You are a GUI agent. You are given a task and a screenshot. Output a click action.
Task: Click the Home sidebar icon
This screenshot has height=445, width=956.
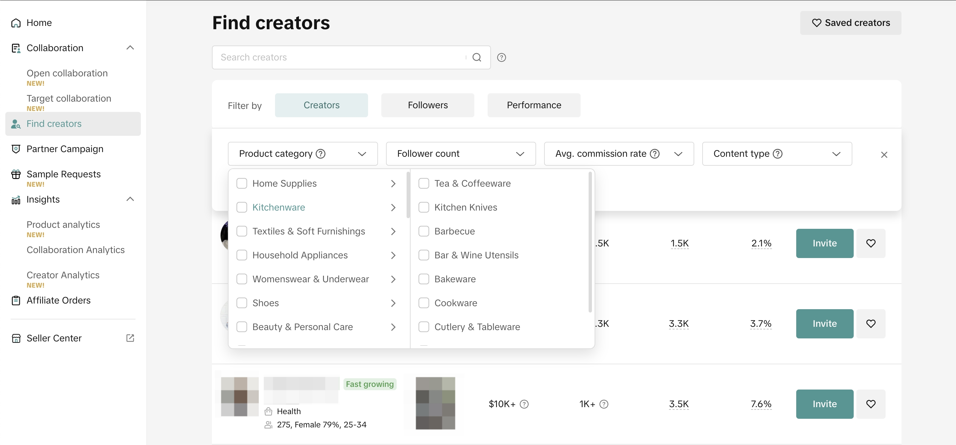click(x=16, y=23)
